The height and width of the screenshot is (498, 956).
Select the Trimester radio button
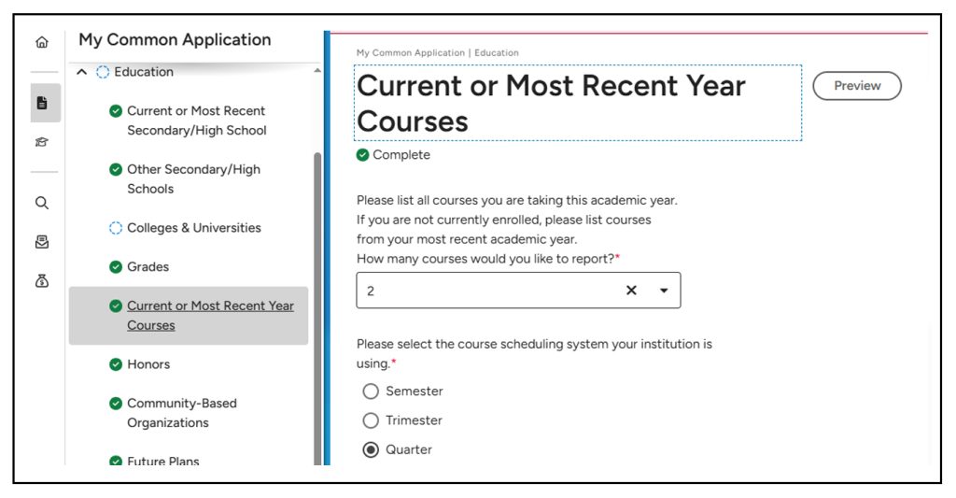point(371,420)
